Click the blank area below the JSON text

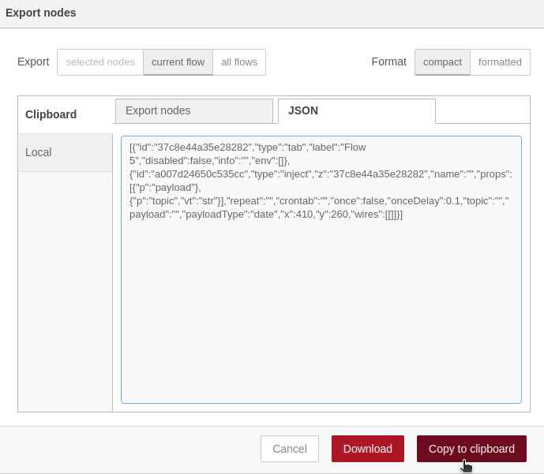pos(321,315)
